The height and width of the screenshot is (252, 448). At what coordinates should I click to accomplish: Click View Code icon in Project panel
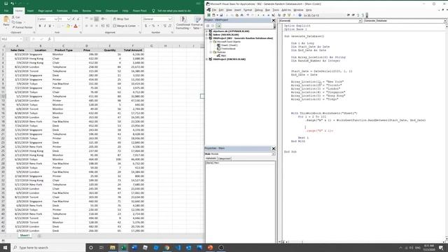[x=208, y=26]
